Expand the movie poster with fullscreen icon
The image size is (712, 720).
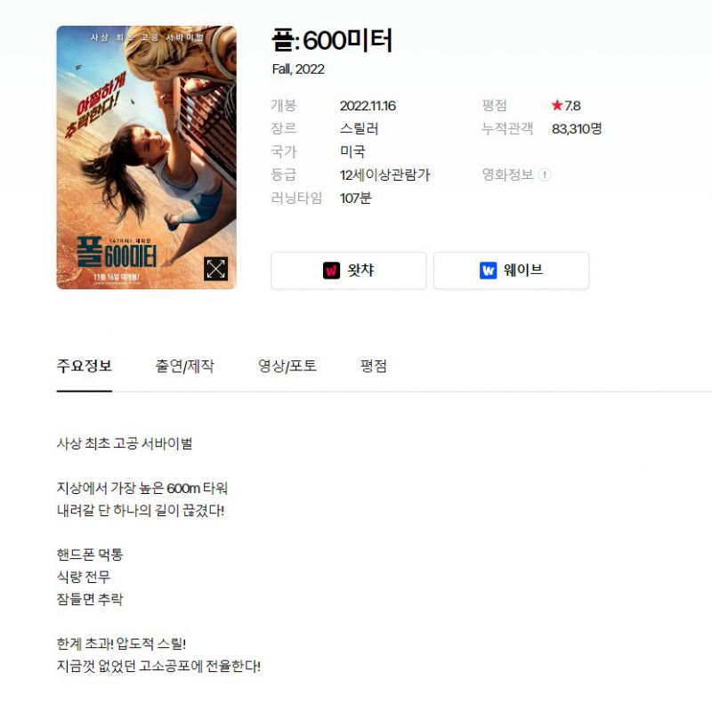pos(215,269)
